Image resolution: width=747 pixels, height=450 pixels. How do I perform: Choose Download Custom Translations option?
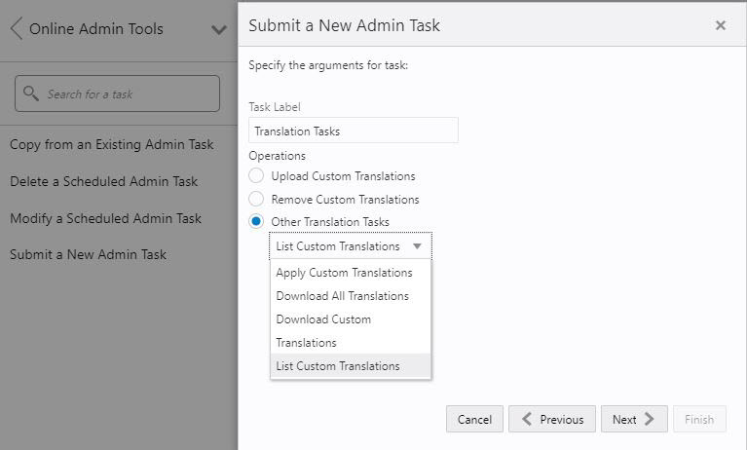click(323, 330)
